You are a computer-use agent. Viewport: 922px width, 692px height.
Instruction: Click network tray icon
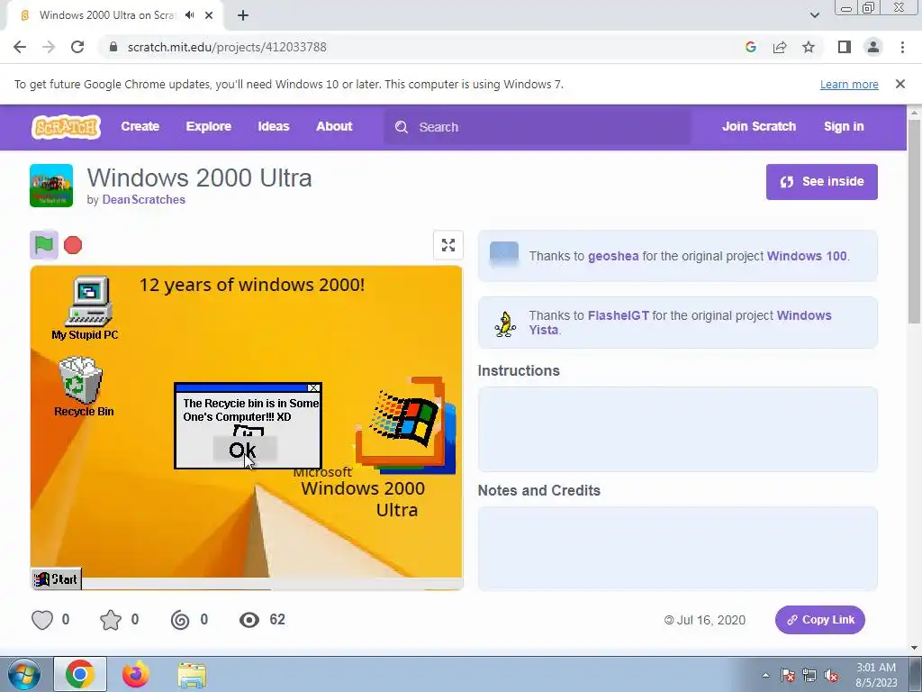[x=809, y=676]
